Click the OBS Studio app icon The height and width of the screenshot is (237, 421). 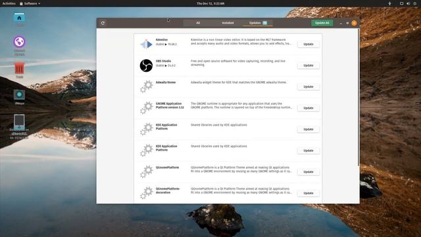pos(146,65)
